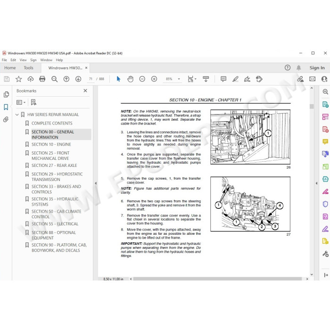Open SECTION 55 - ELECTRICAL bookmark
The height and width of the screenshot is (330, 330).
(x=55, y=224)
